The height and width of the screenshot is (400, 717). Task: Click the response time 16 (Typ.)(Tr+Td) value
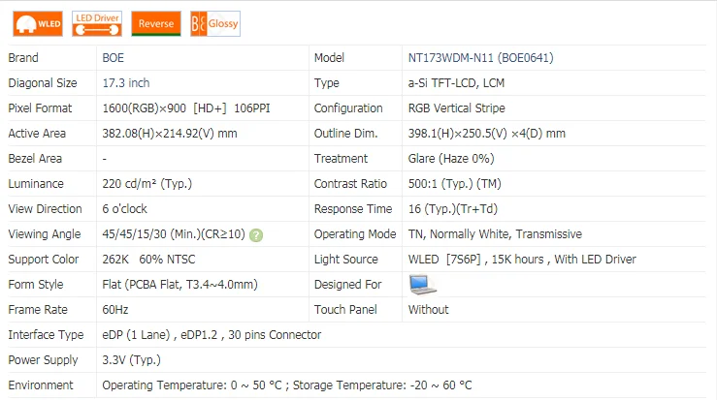click(x=453, y=208)
